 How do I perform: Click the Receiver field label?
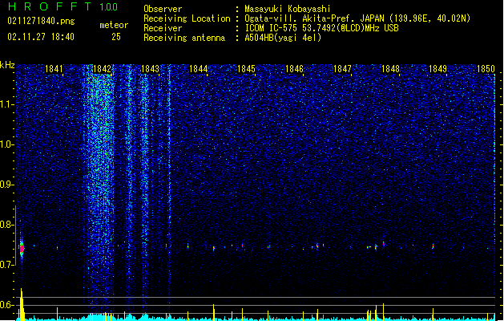coord(163,28)
